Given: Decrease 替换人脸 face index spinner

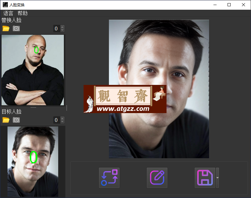Looking at the screenshot, I should click(62, 30).
